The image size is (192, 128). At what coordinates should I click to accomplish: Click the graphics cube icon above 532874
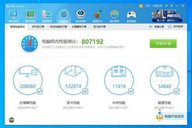(73, 72)
